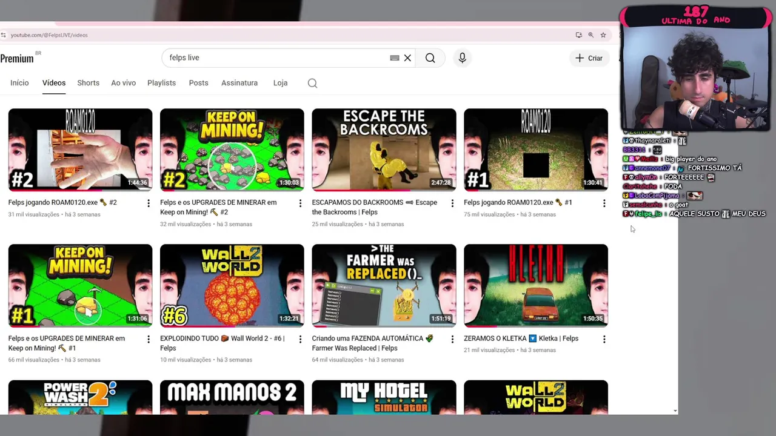This screenshot has height=436, width=776.
Task: Open options menu for Escape the Backrooms video
Action: click(452, 203)
